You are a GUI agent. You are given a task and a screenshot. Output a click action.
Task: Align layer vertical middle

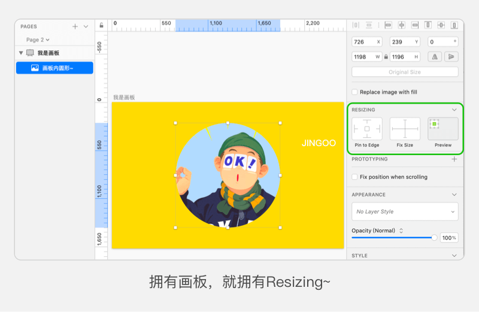click(441, 25)
